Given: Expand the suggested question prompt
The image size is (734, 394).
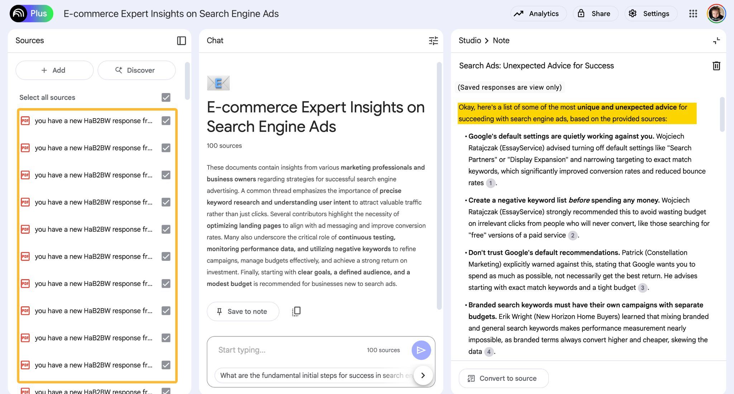Looking at the screenshot, I should click(423, 375).
